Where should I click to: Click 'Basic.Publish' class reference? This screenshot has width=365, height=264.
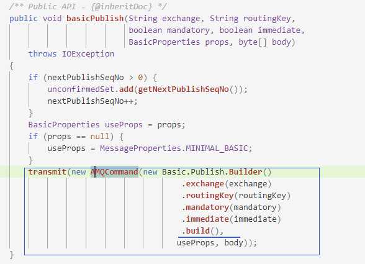pyautogui.click(x=192, y=172)
